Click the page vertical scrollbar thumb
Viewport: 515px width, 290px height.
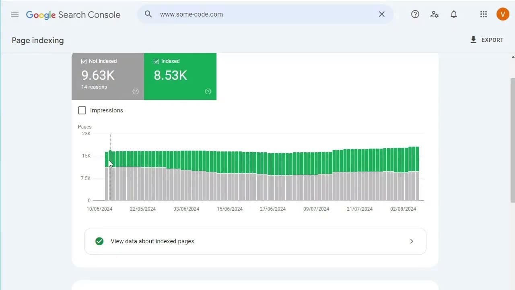[x=513, y=140]
